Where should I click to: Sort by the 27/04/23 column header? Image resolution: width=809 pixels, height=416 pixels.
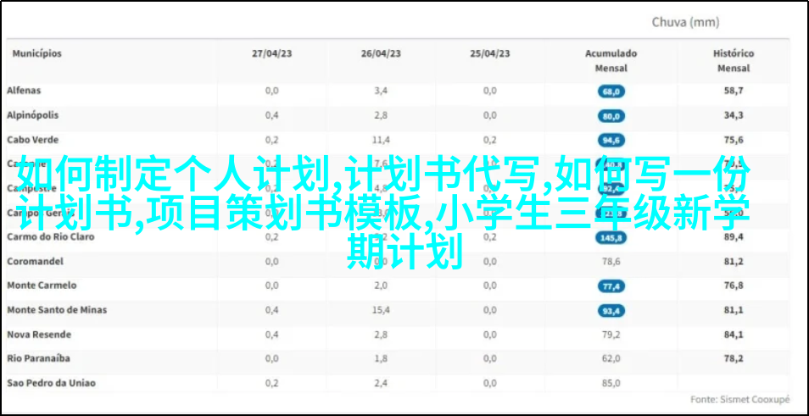[x=271, y=54]
